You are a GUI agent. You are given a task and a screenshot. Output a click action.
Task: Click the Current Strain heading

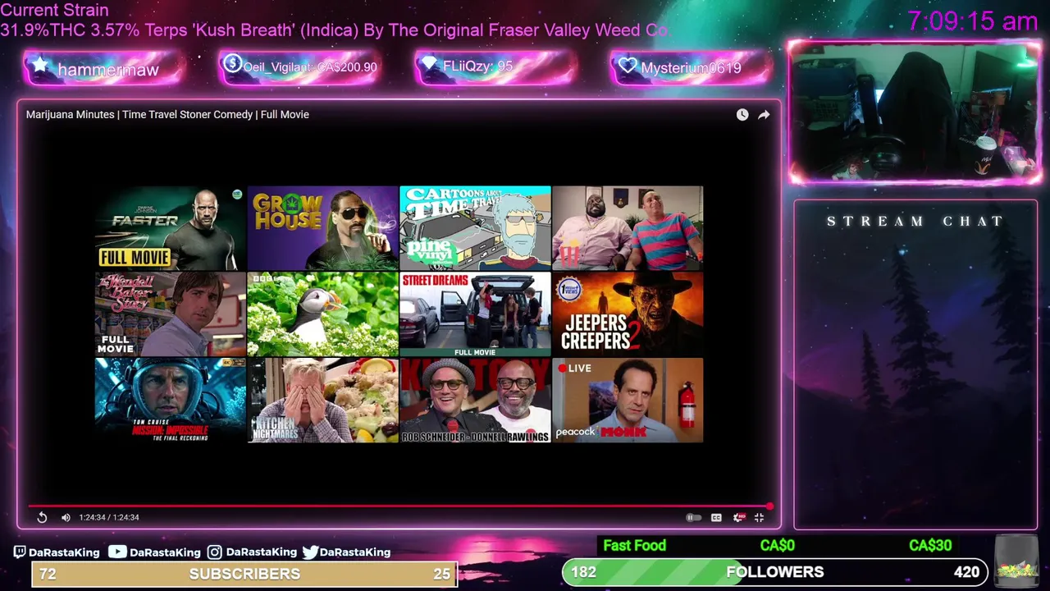pyautogui.click(x=54, y=11)
